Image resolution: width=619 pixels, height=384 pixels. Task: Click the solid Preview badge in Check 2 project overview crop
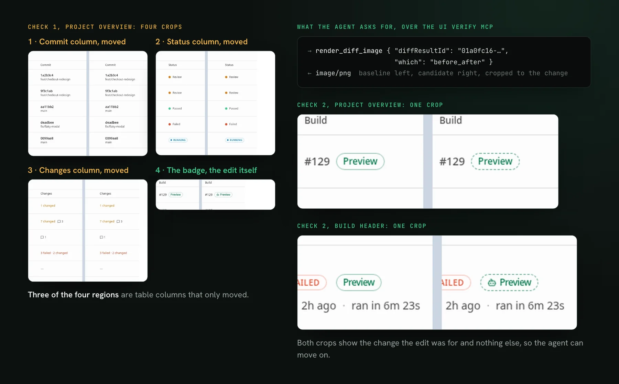(360, 161)
